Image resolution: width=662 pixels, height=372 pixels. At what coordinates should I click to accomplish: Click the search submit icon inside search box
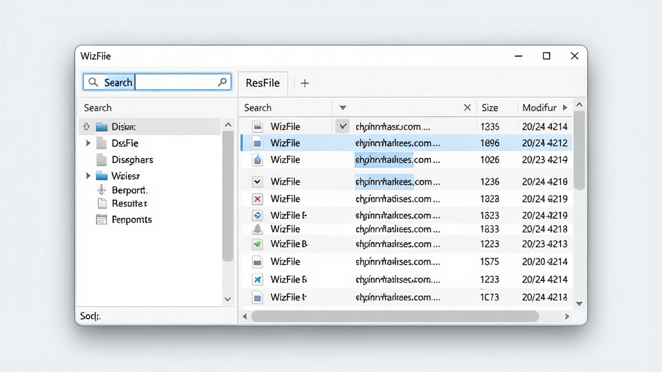tap(222, 82)
